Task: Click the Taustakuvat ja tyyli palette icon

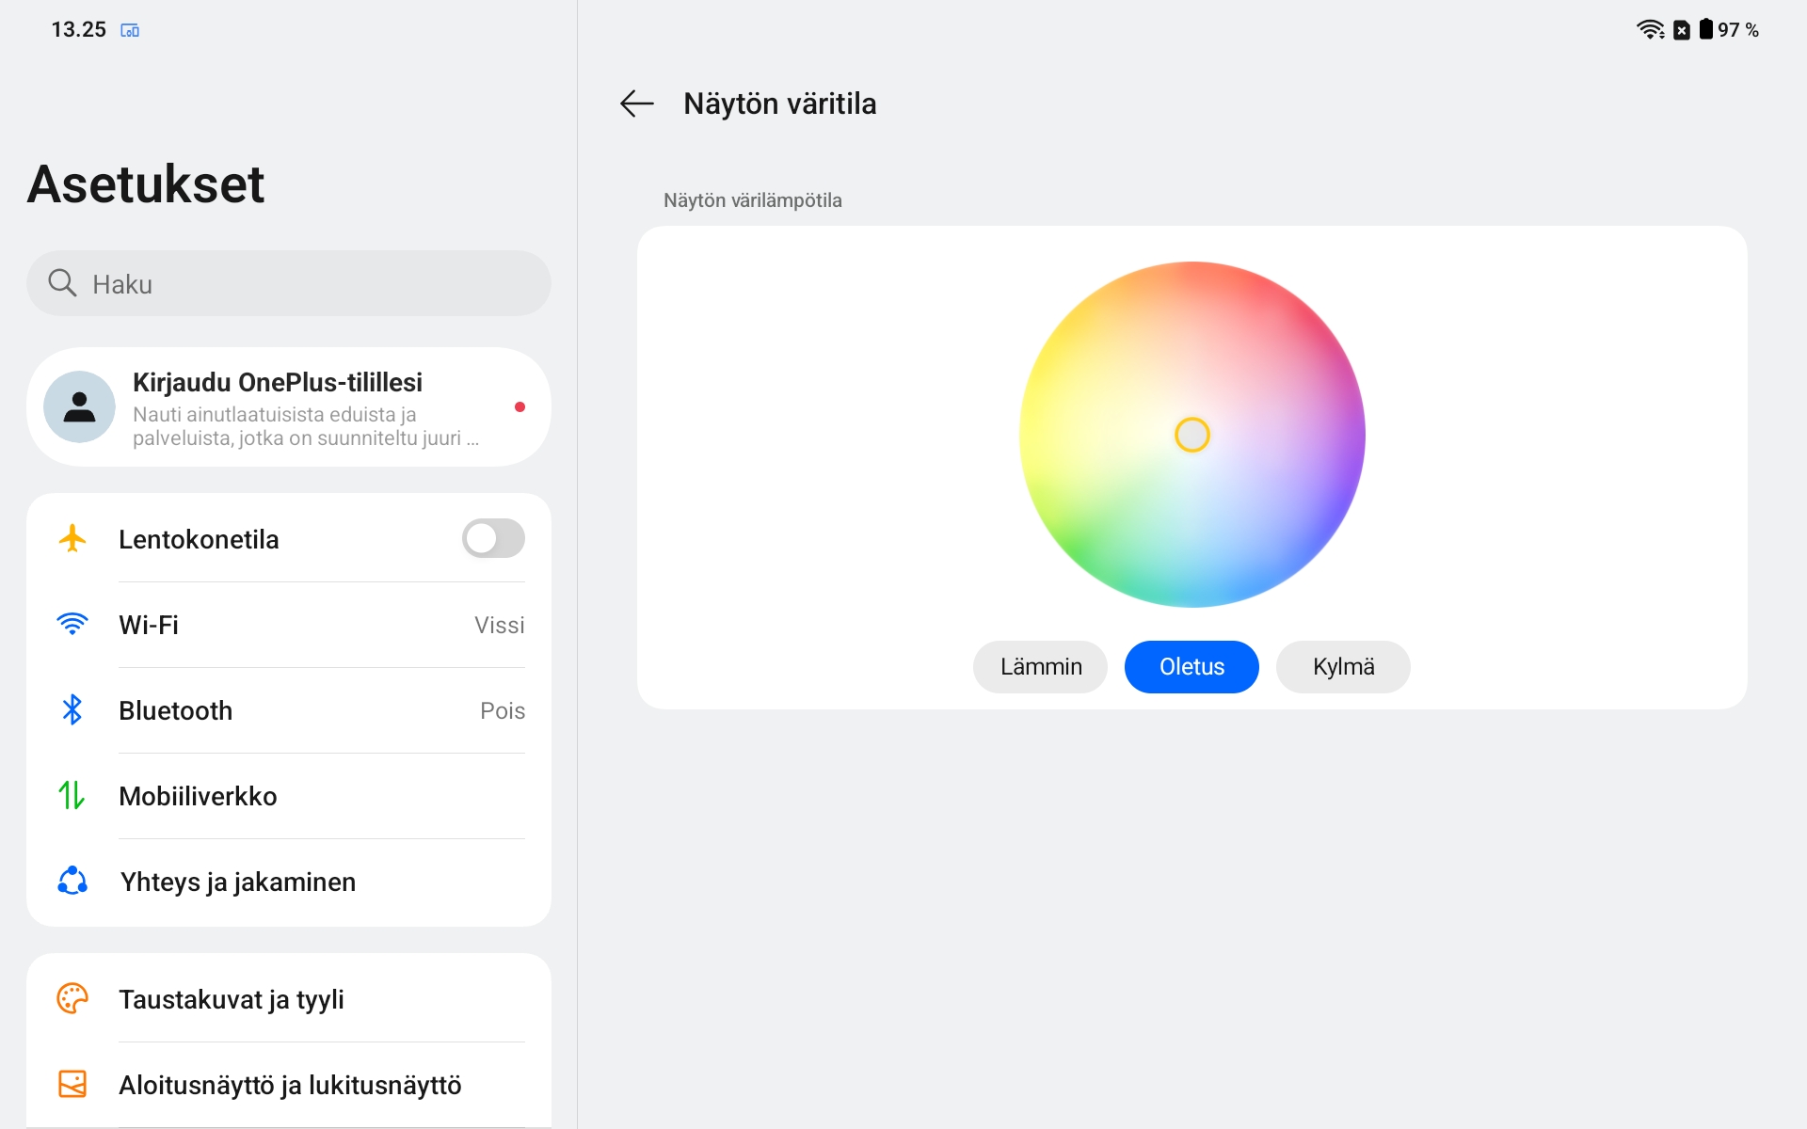Action: pos(72,998)
